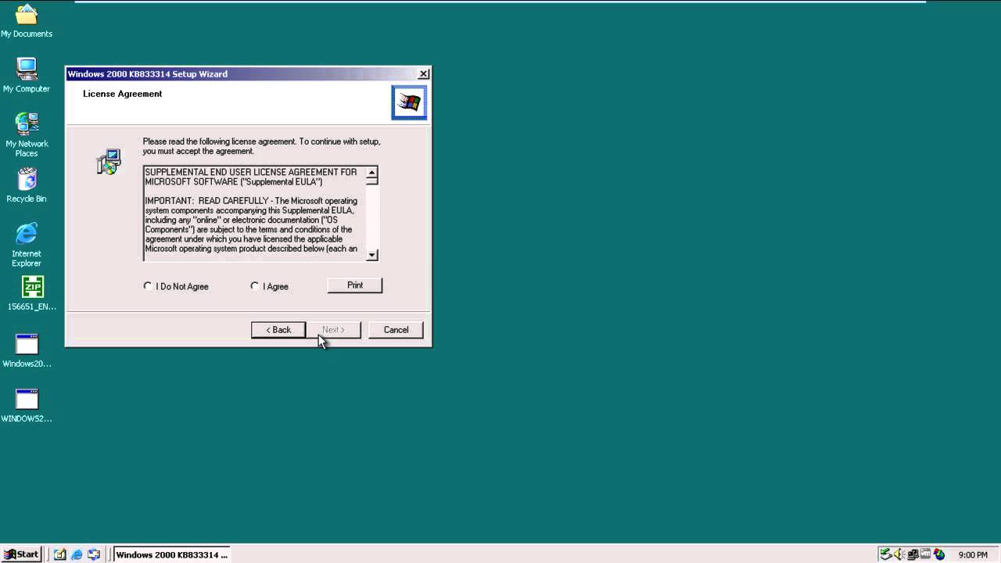Open the My Computer desktop icon
The height and width of the screenshot is (563, 1001).
click(x=26, y=75)
